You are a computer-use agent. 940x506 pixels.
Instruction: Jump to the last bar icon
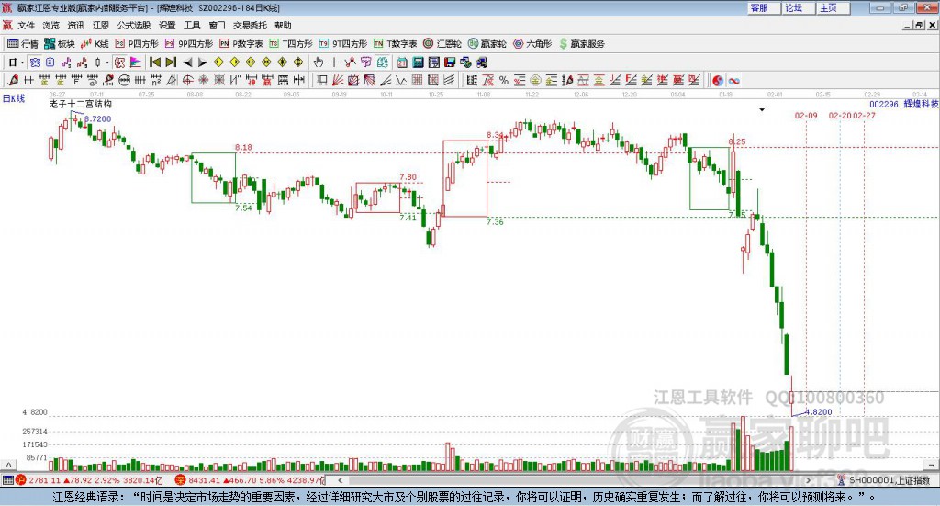171,62
